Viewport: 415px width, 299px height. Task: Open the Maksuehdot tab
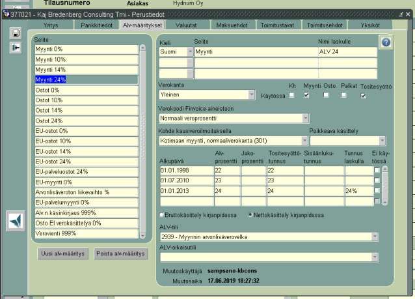(x=232, y=25)
